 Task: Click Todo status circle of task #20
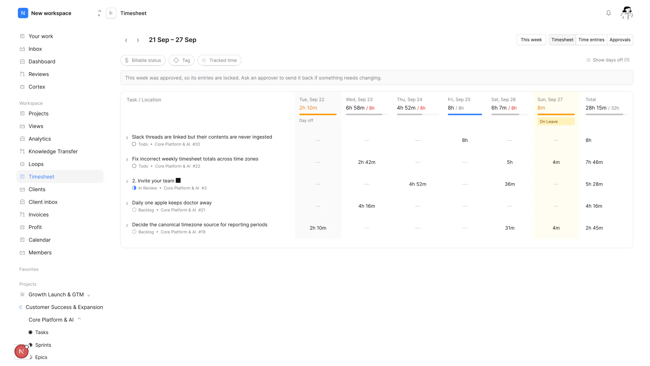(x=134, y=144)
